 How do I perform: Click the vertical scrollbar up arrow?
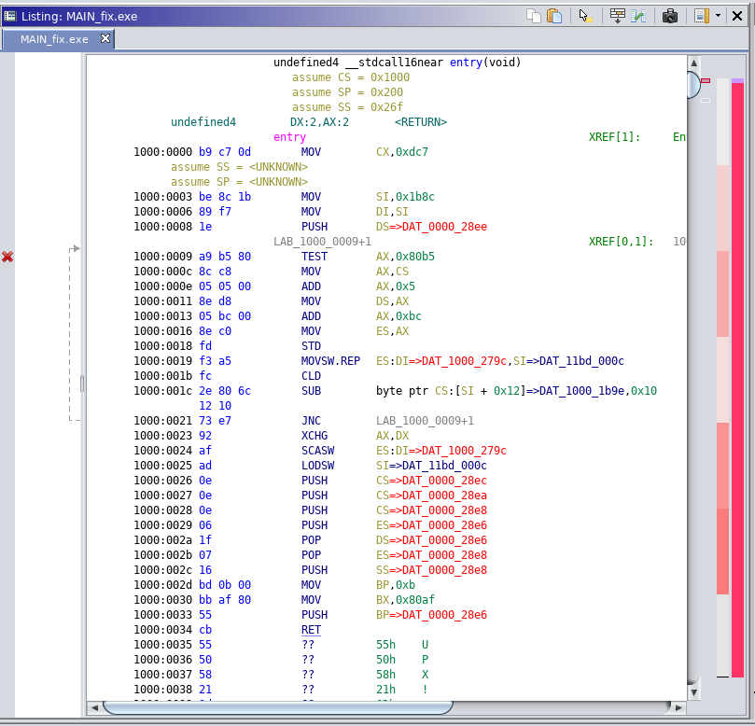coord(694,63)
